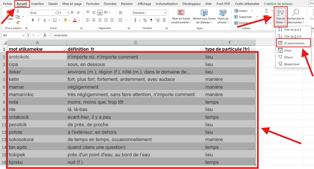Click Supprimer cells button
This screenshot has width=314, height=169.
[243, 17]
